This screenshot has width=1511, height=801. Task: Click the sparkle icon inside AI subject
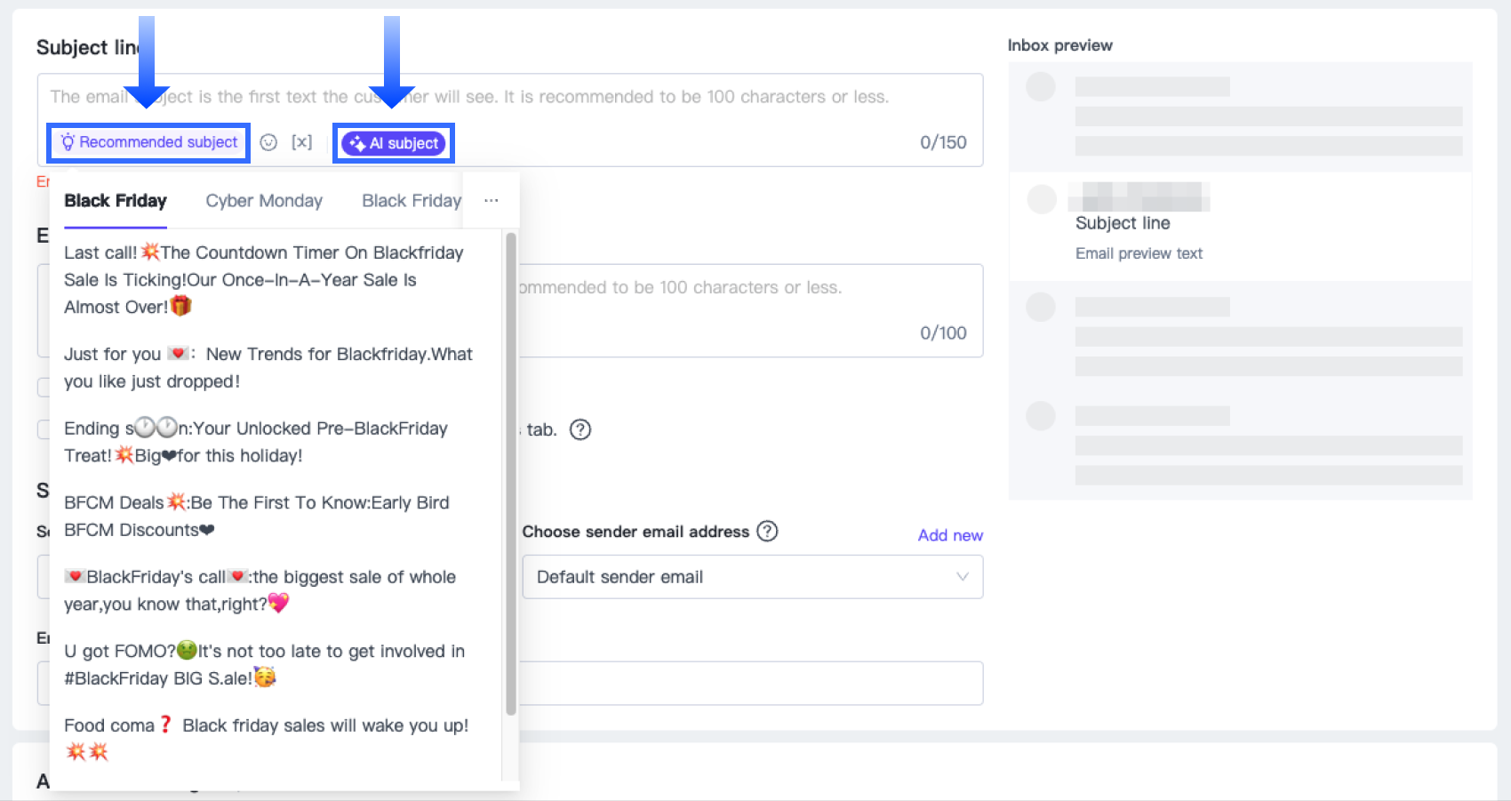coord(358,143)
